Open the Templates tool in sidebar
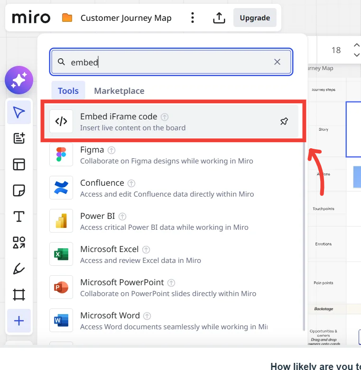The height and width of the screenshot is (370, 361). click(19, 164)
